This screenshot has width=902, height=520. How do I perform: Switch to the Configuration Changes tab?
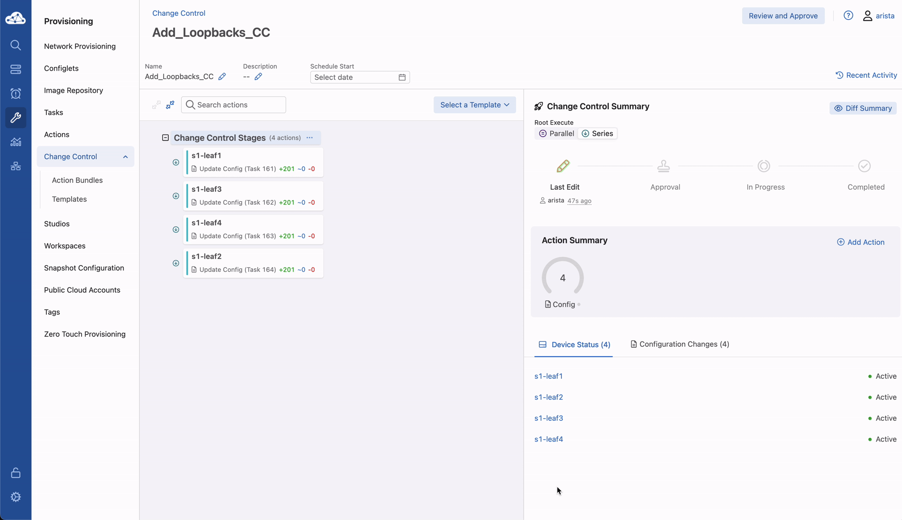pyautogui.click(x=680, y=345)
